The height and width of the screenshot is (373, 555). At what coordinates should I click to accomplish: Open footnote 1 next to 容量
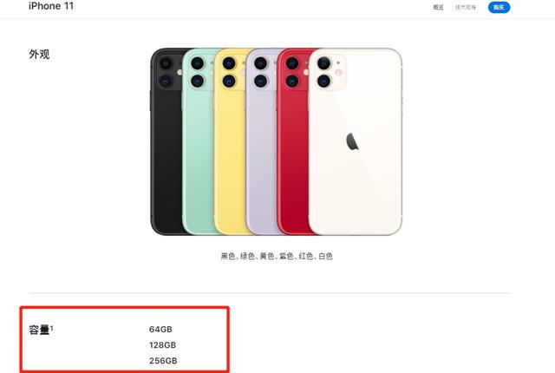(51, 328)
